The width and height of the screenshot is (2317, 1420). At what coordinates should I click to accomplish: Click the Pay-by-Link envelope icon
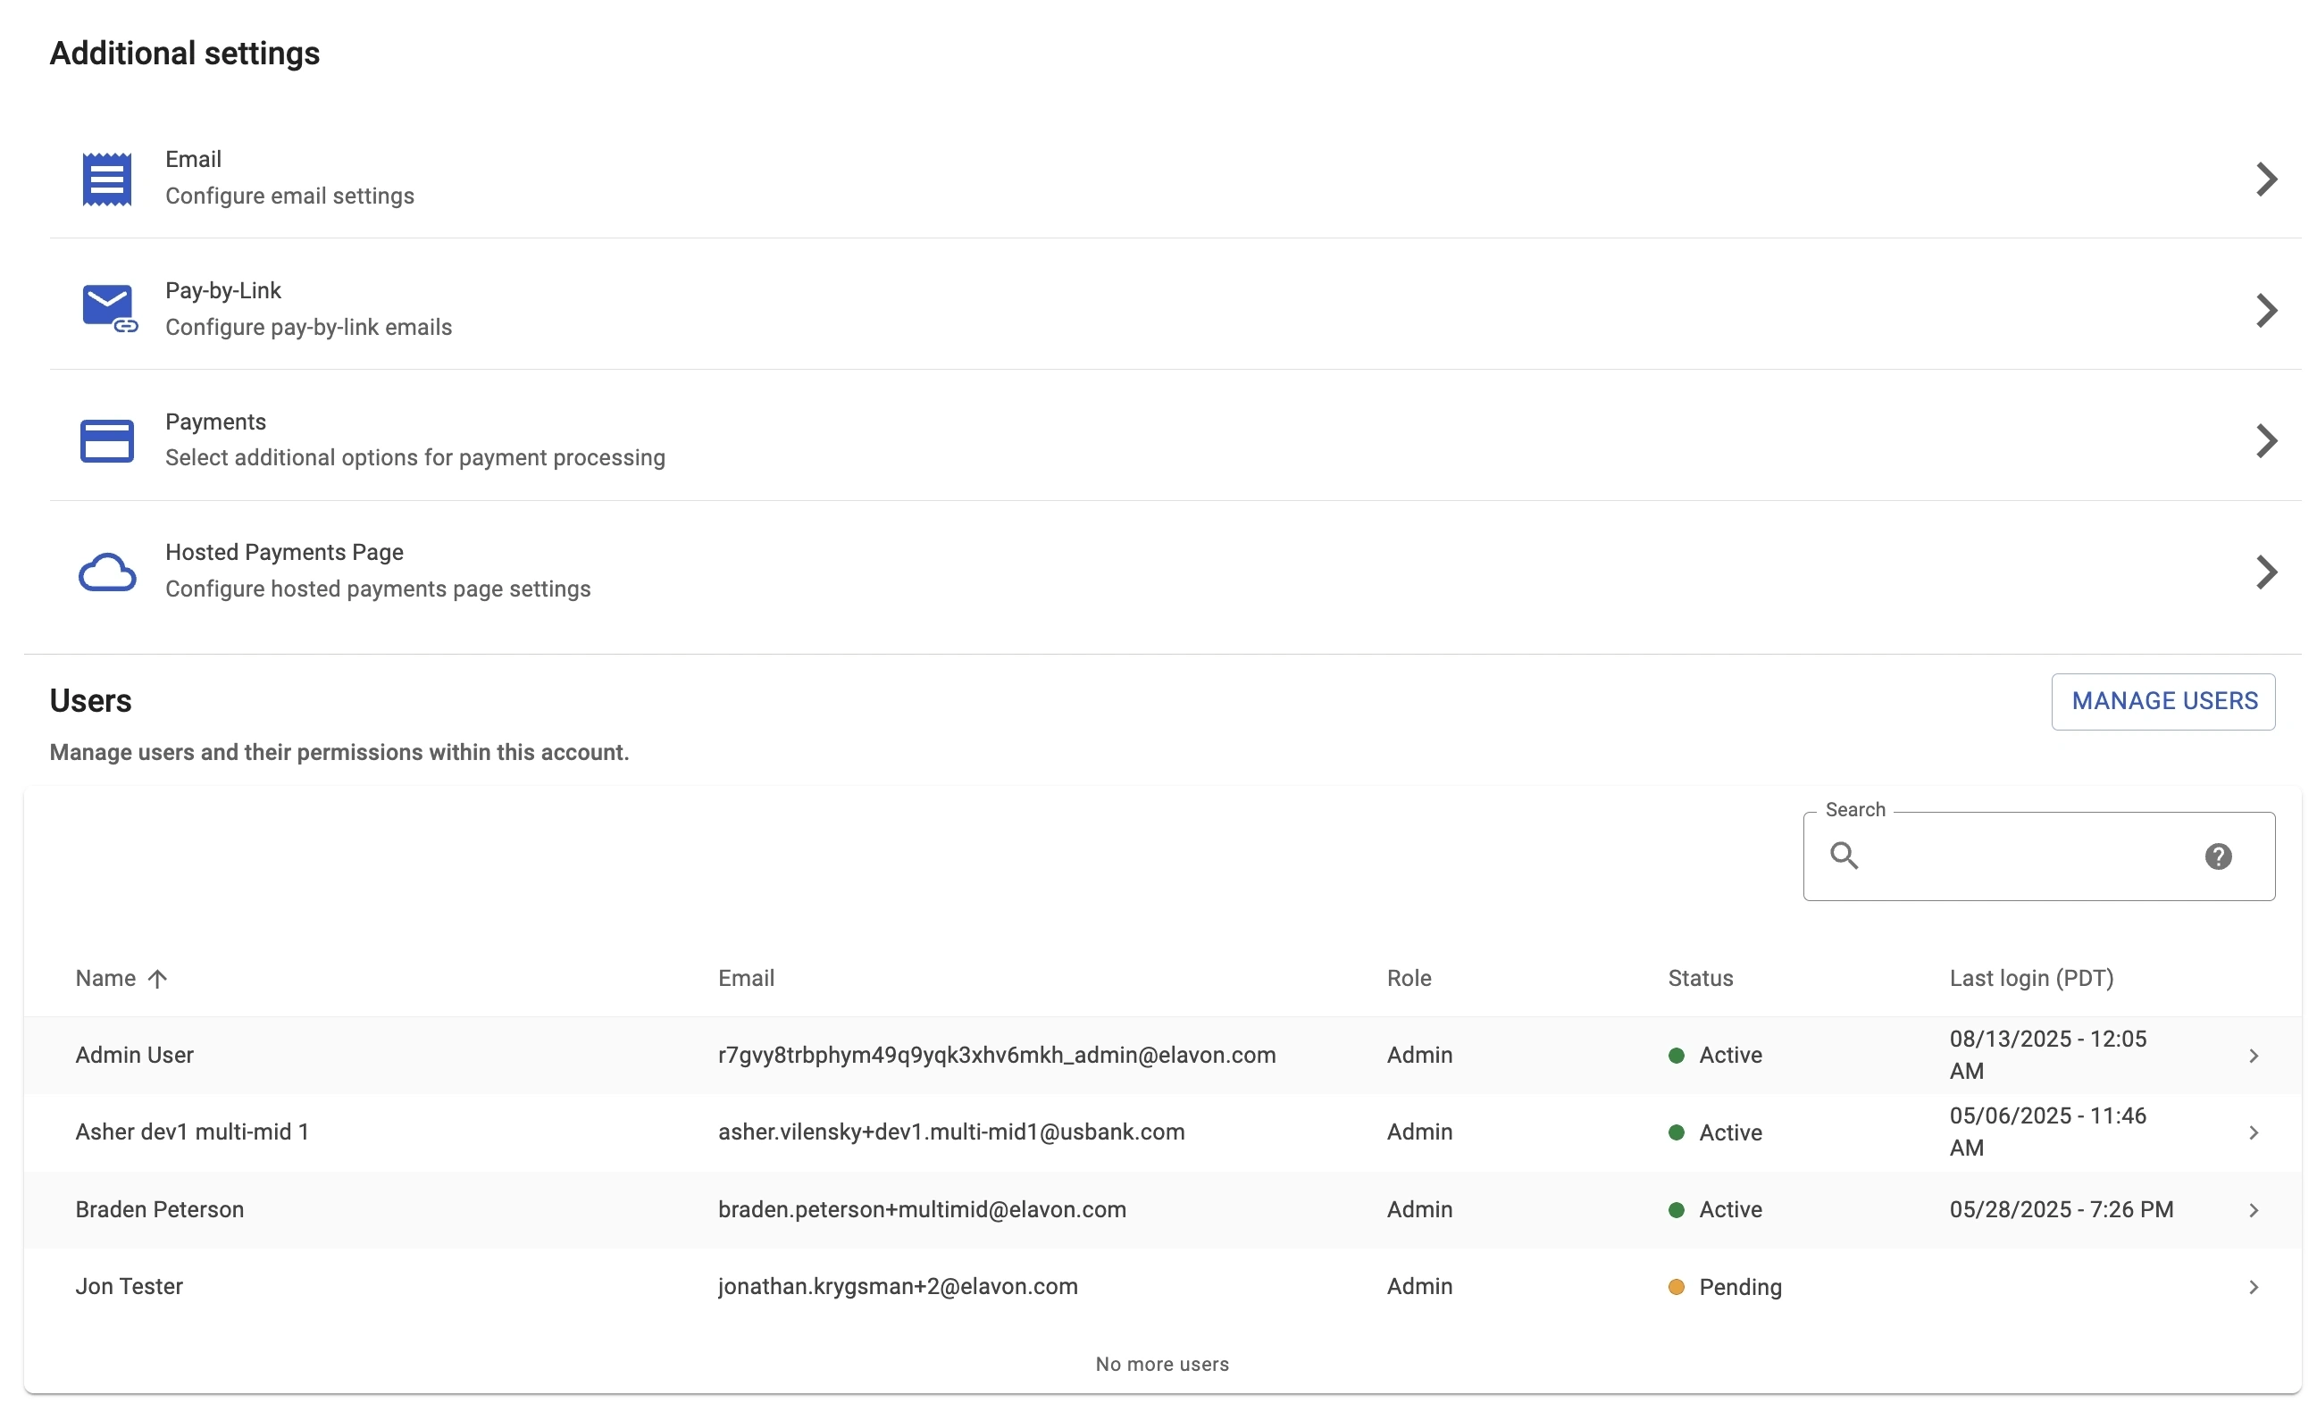(108, 307)
